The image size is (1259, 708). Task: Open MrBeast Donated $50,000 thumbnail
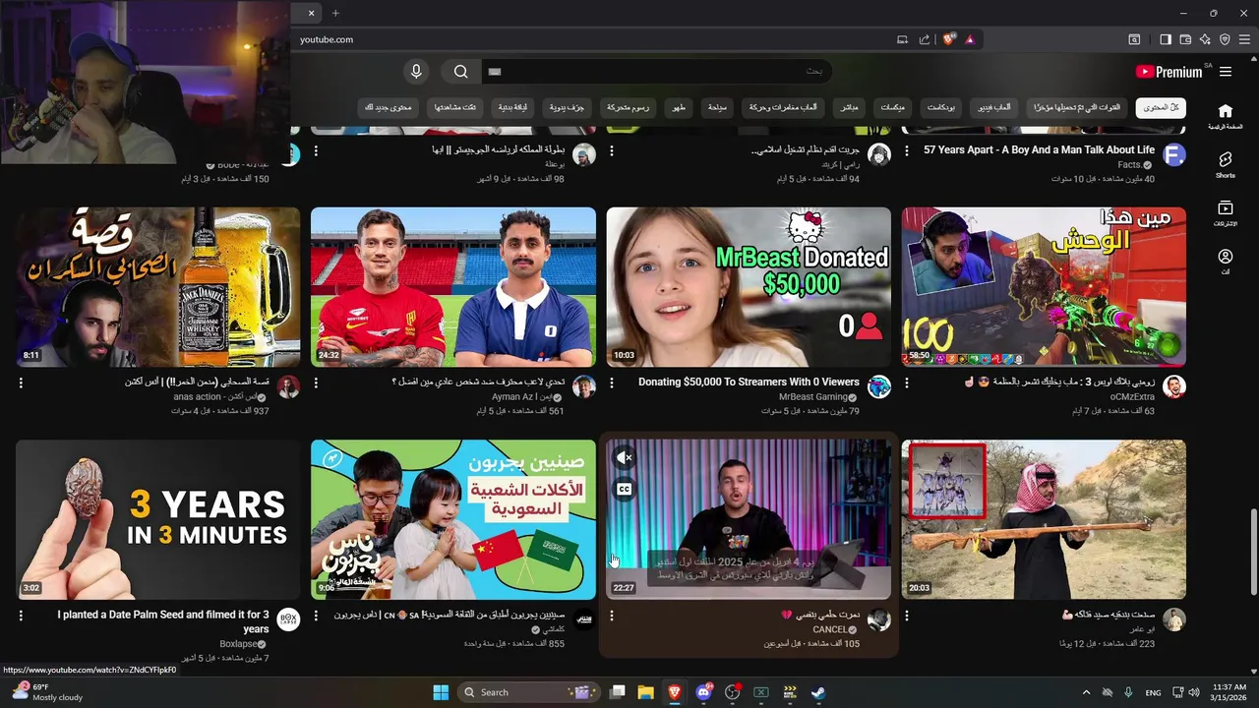(x=749, y=286)
